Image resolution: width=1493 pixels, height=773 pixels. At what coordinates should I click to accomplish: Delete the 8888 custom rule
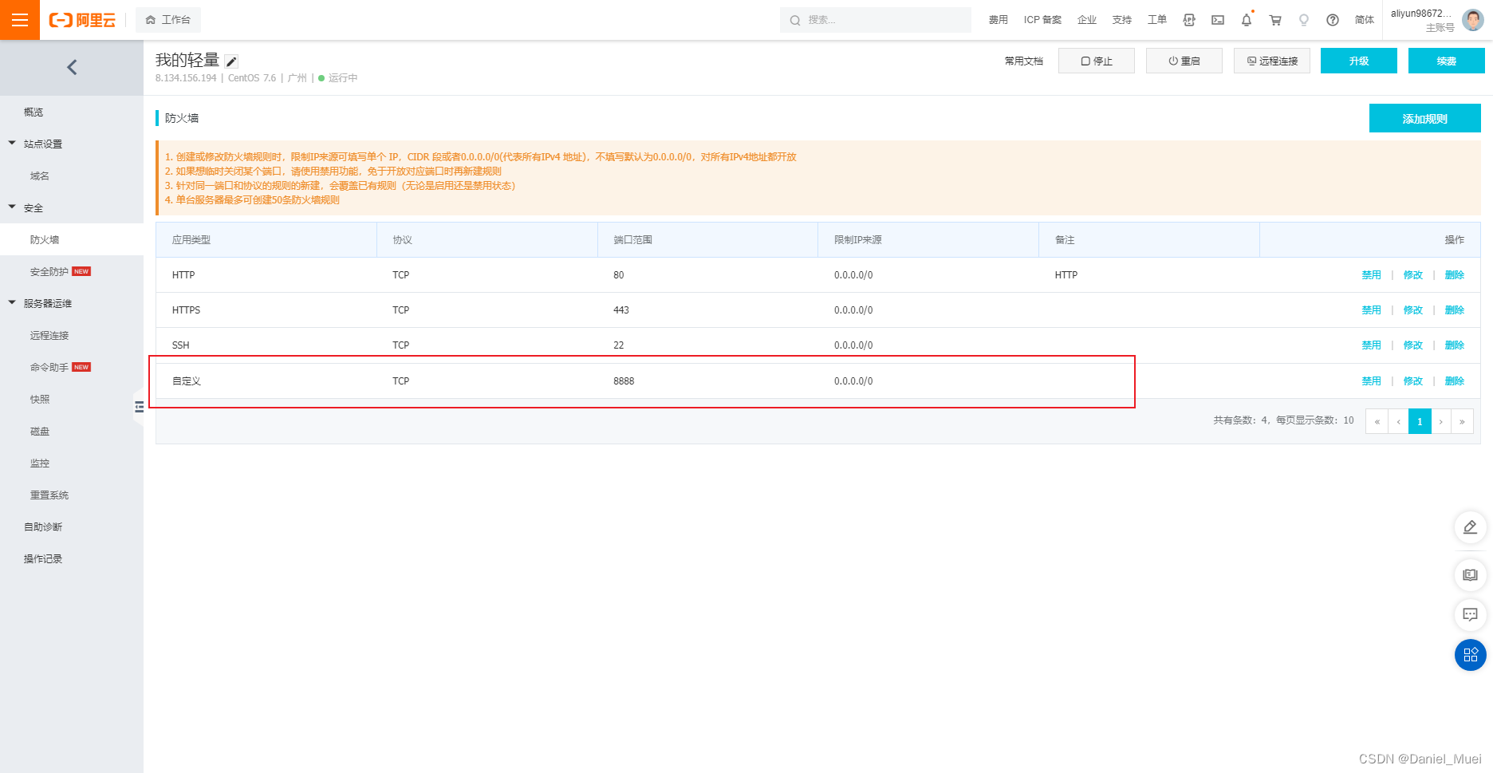[1454, 381]
